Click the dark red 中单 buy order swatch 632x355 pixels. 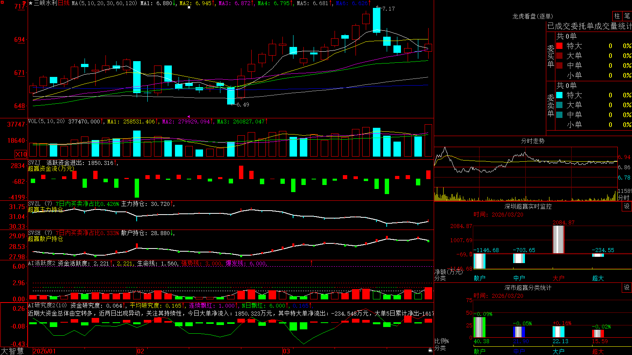(x=559, y=65)
